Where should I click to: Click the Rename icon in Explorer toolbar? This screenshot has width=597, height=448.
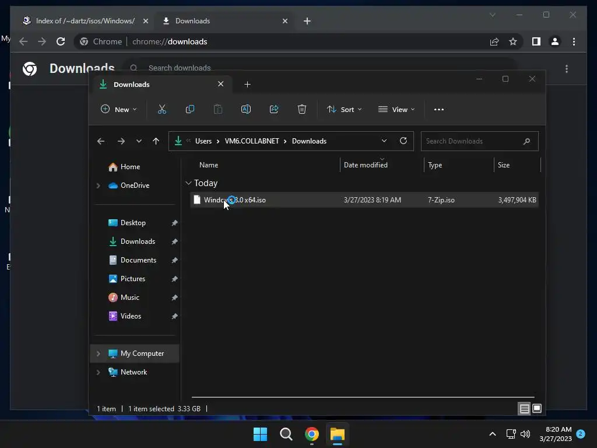tap(246, 109)
